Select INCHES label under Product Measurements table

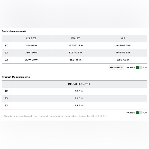point(130,113)
